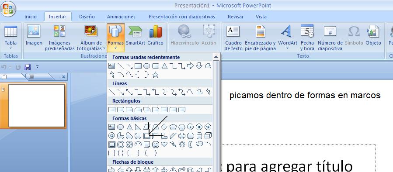Expand the Tabla dropdown
Viewport: 393px width, 172px height.
coord(11,48)
